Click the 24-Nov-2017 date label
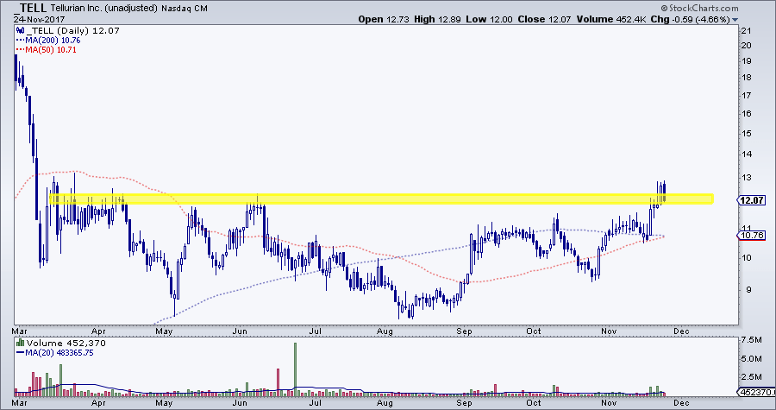Screen dimensions: 776x410 (31, 19)
